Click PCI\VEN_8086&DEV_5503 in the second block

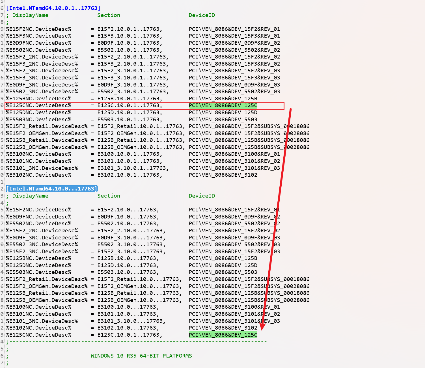pyautogui.click(x=223, y=272)
